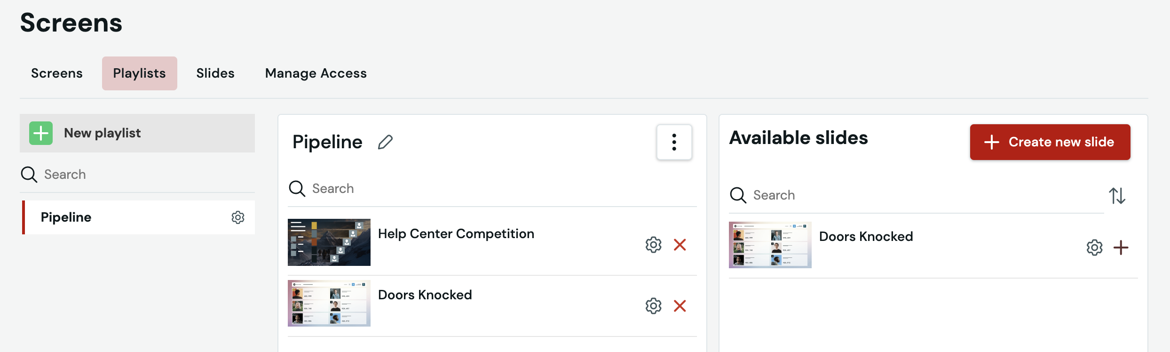This screenshot has height=352, width=1170.
Task: Click Create new slide button
Action: pyautogui.click(x=1050, y=142)
